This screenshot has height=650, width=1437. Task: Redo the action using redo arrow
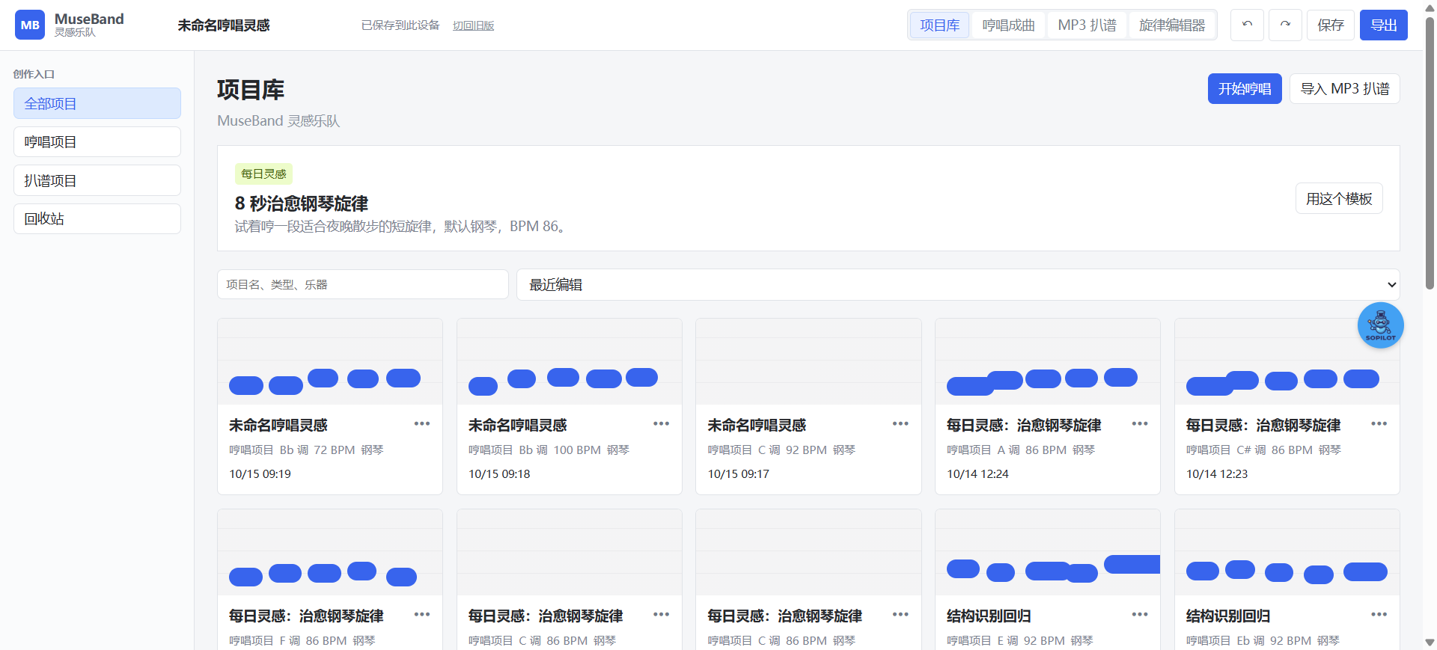(1285, 25)
